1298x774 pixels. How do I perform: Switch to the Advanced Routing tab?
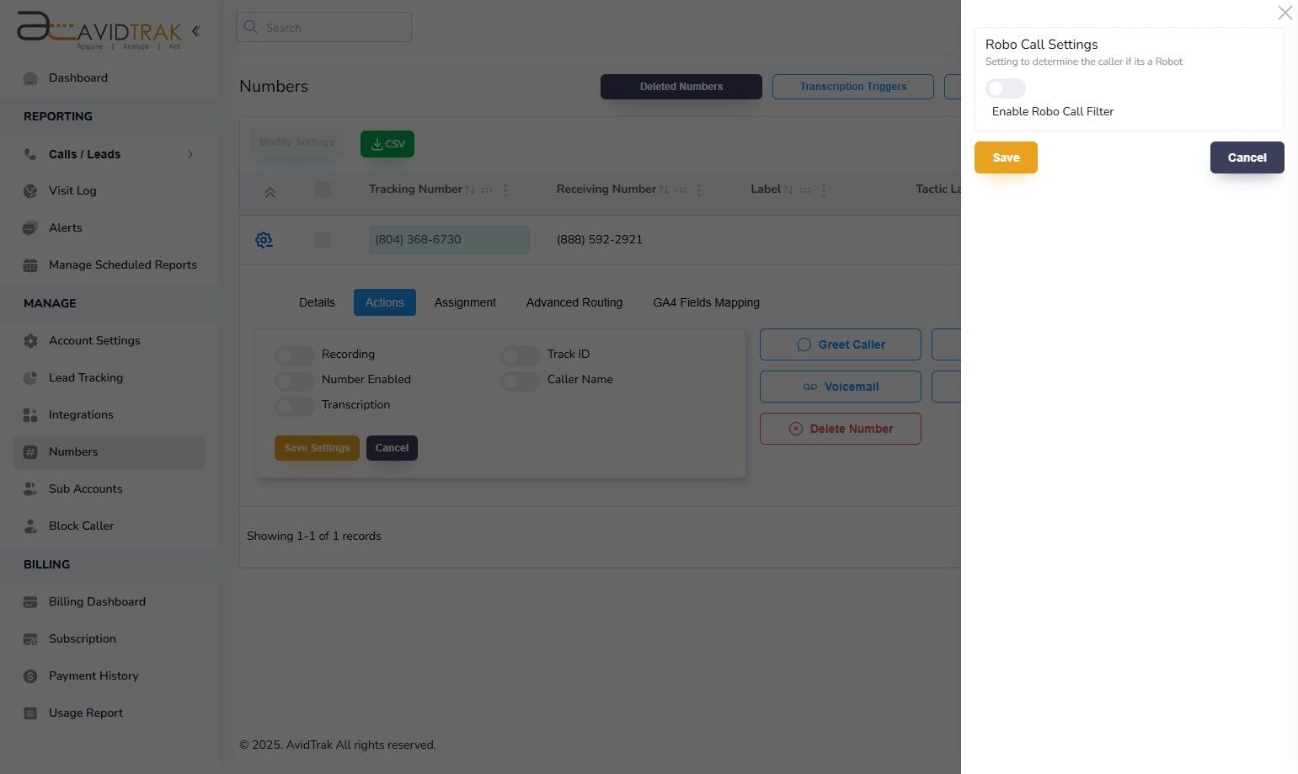pos(574,302)
